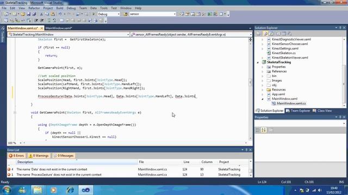Viewport: 348px width, 195px height.
Task: Select KinectSkeleton.cs in Solution Explorer
Action: pyautogui.click(x=283, y=53)
